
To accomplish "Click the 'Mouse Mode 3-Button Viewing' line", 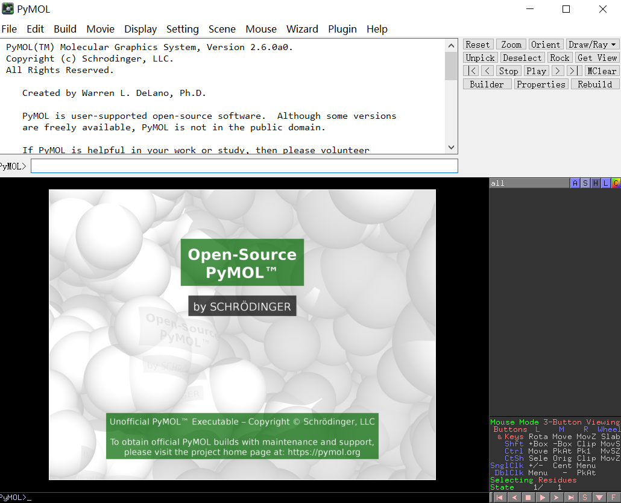I will click(x=555, y=422).
